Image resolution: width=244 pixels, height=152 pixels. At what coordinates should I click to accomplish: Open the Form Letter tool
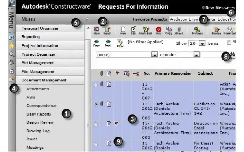point(230,30)
